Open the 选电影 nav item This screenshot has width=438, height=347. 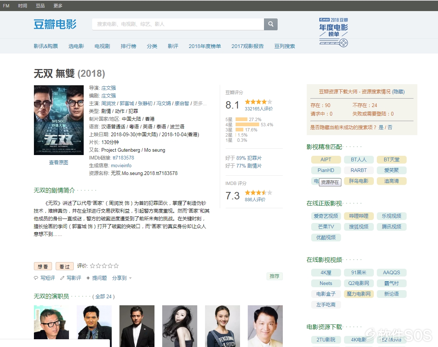pos(76,46)
